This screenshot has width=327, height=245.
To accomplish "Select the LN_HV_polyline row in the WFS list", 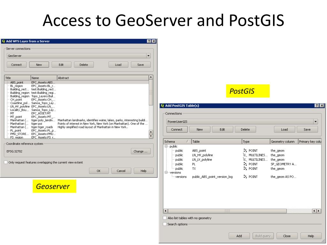I will (77, 107).
